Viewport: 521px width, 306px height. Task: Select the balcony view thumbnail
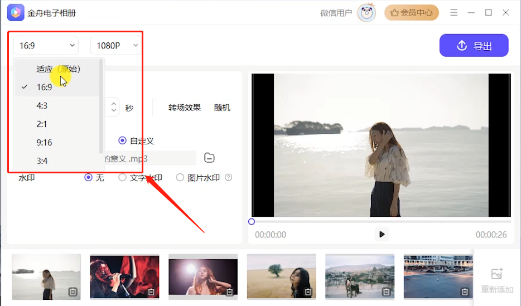360,277
